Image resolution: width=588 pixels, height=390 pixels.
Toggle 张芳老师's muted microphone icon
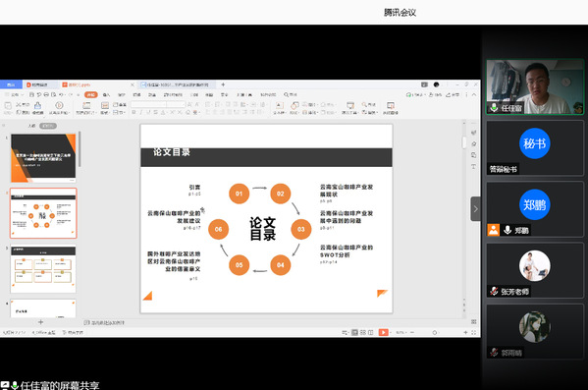[494, 291]
